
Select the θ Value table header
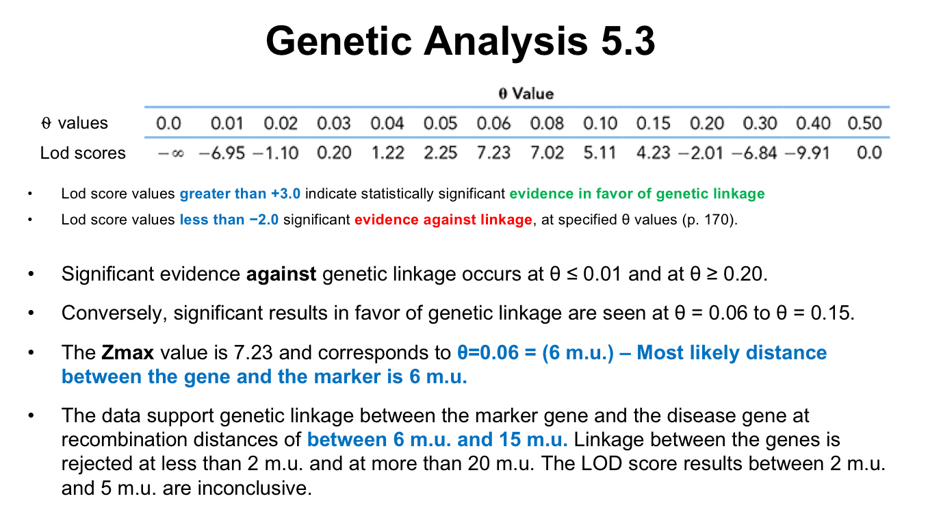click(x=526, y=94)
